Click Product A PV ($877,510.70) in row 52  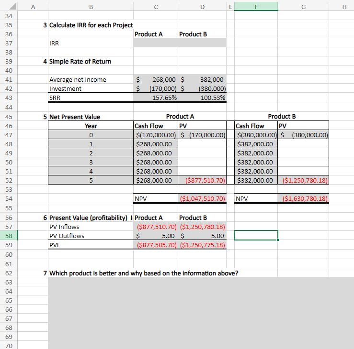[202, 180]
